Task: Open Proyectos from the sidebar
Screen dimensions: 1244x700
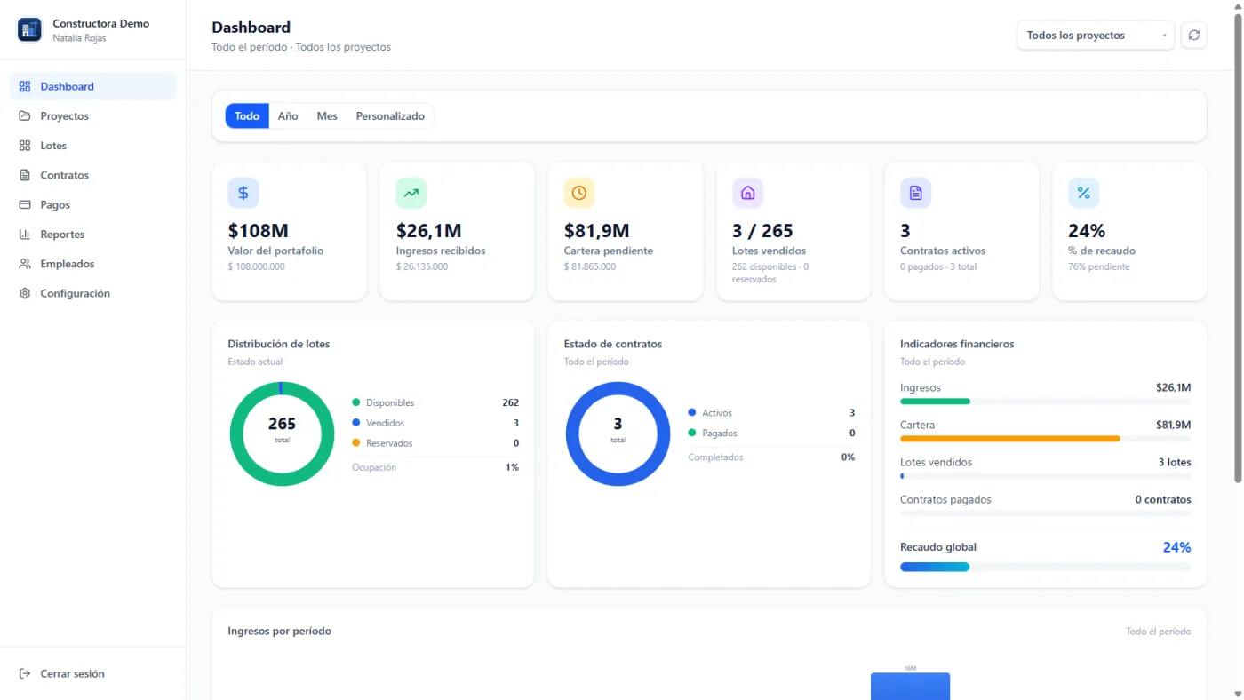Action: [93, 116]
